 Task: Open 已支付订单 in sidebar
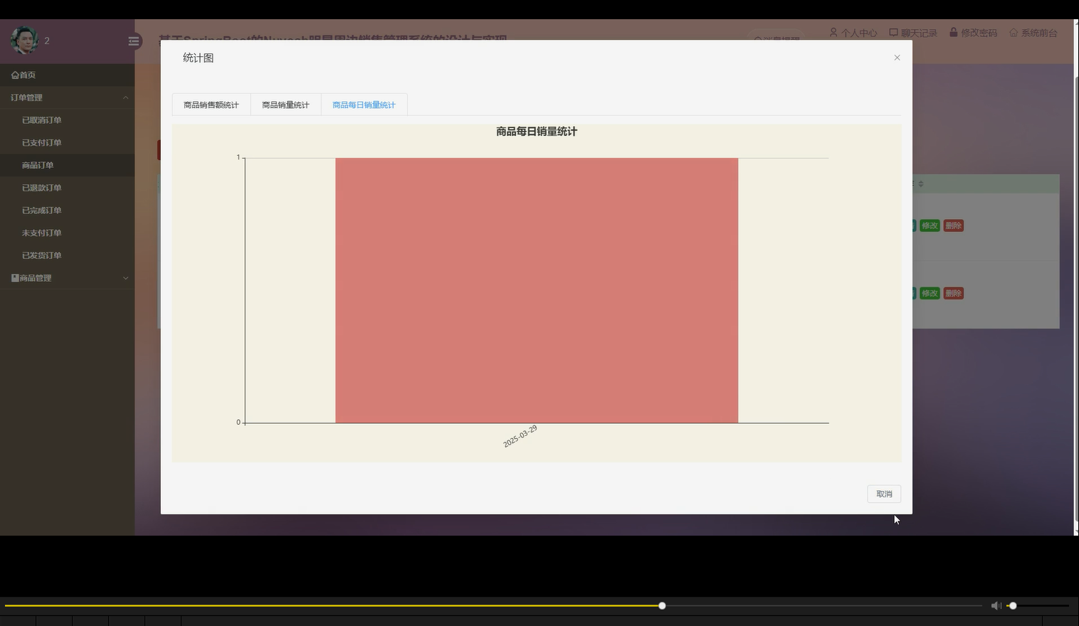coord(41,143)
